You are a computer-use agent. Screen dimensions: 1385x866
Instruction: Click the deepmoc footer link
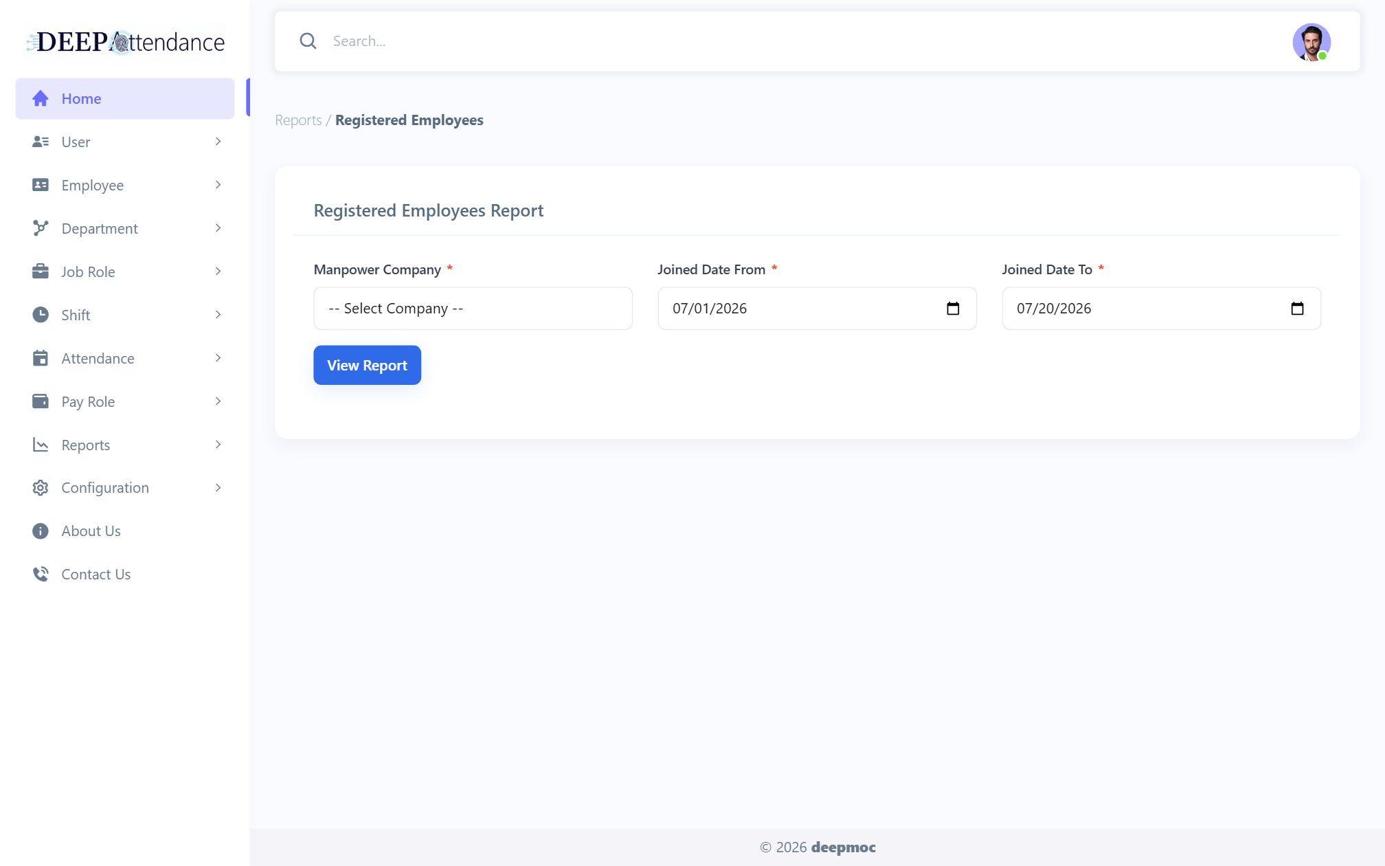tap(843, 847)
